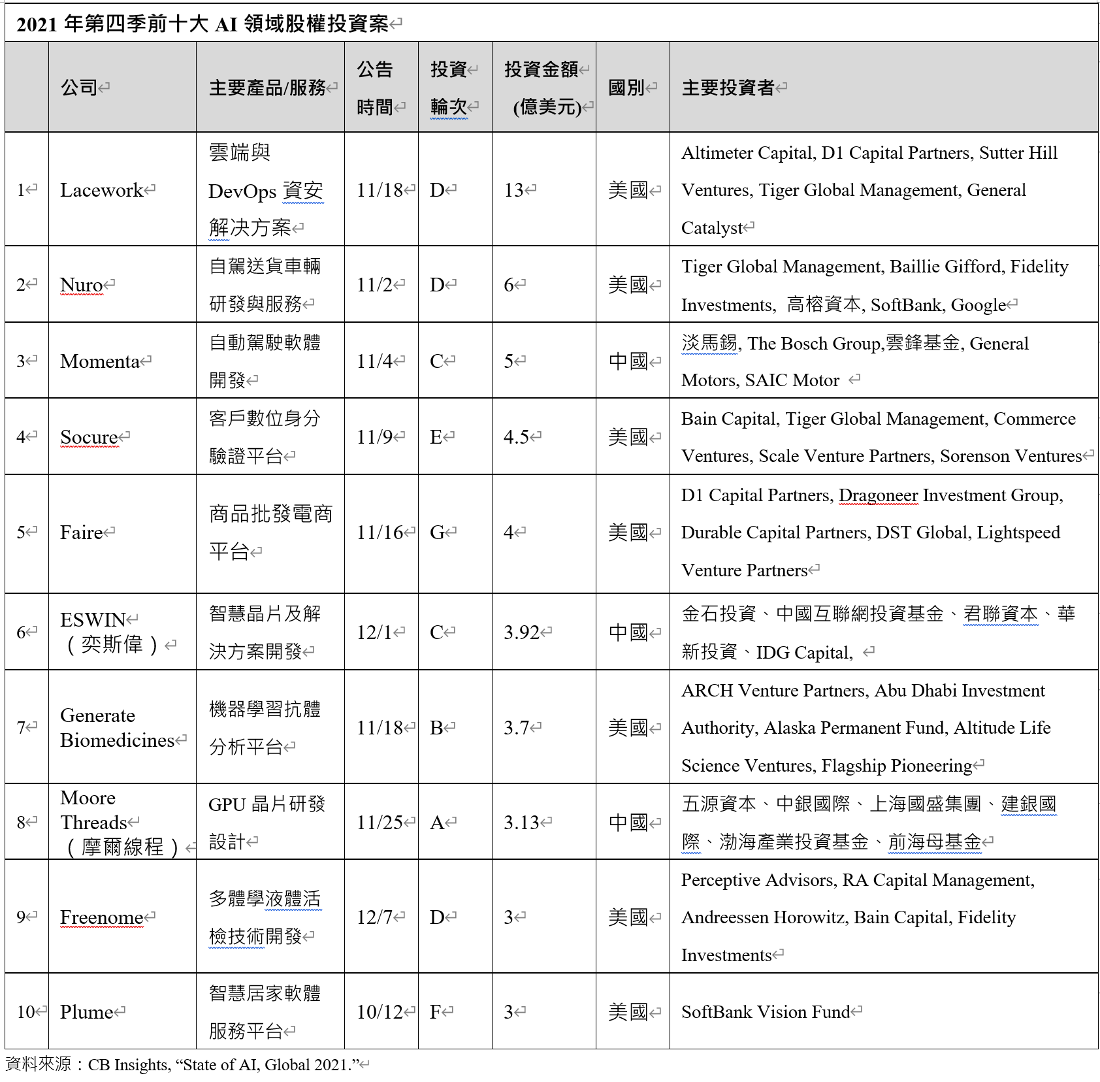Click the company name Freenome
The image size is (1100, 1082).
point(102,917)
